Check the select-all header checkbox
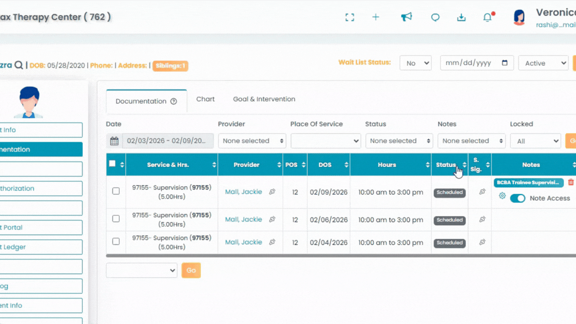The height and width of the screenshot is (324, 576). (x=112, y=163)
